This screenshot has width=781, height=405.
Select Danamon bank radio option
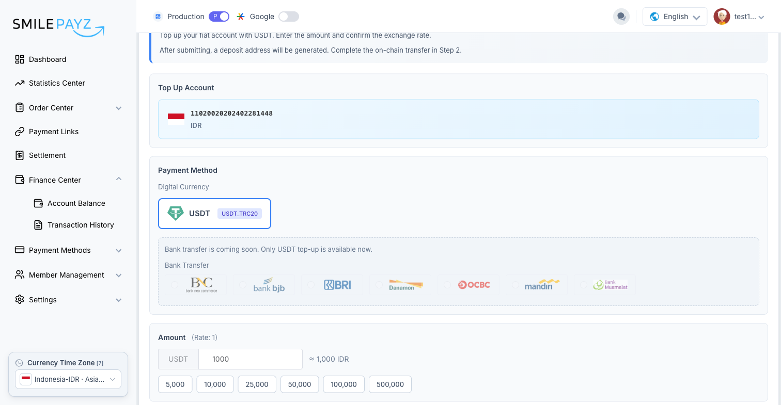click(379, 285)
